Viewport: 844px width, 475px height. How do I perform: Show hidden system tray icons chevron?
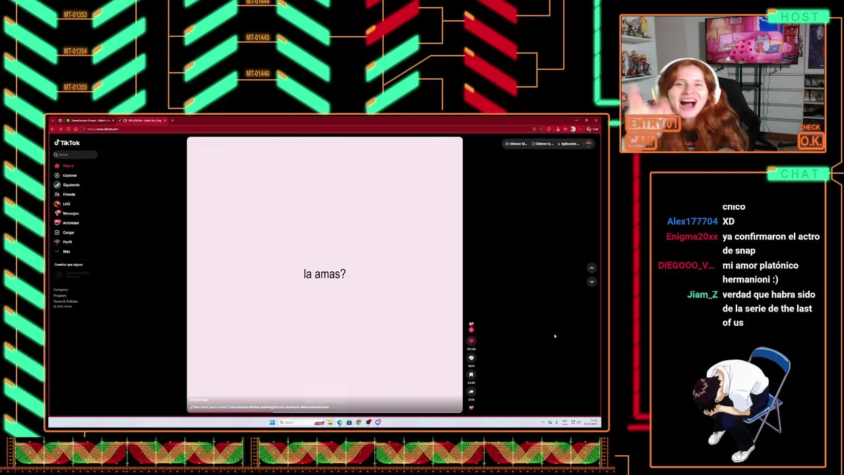543,422
